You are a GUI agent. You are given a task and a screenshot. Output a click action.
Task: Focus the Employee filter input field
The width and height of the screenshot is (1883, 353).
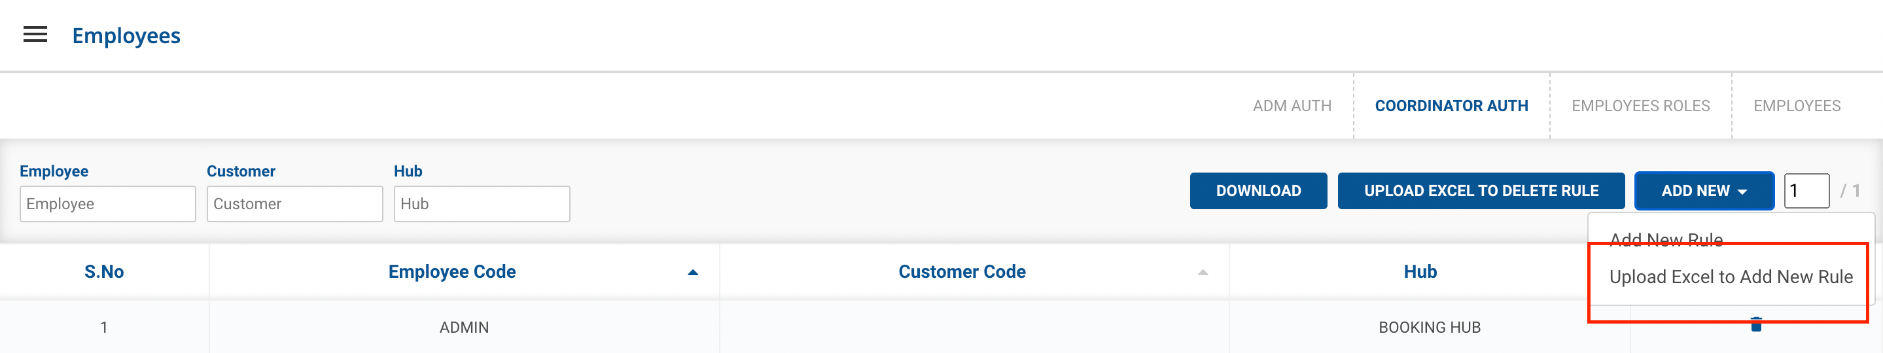coord(107,204)
